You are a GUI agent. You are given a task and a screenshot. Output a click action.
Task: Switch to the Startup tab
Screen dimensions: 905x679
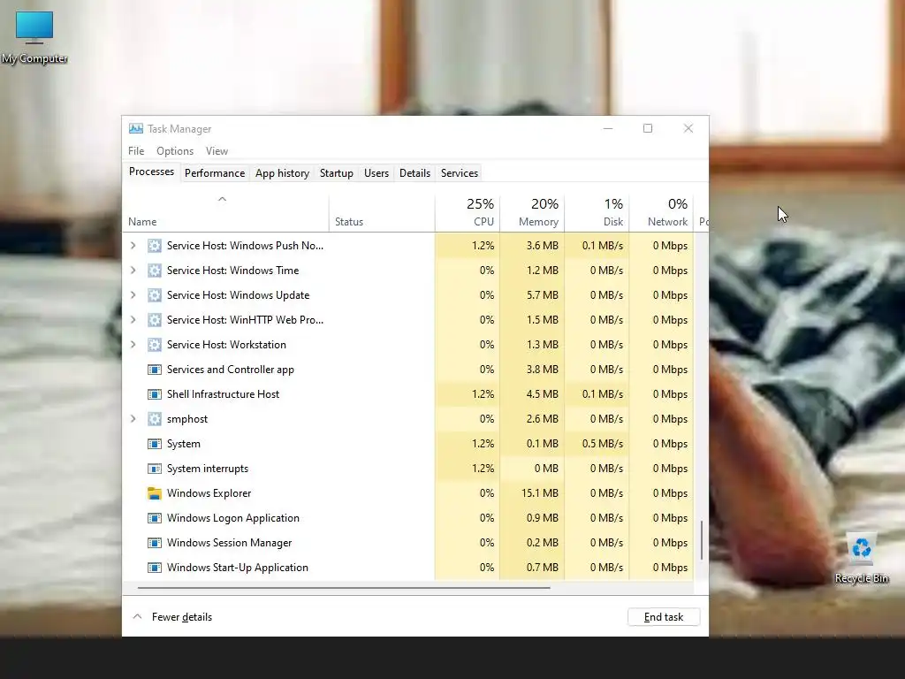pyautogui.click(x=337, y=173)
